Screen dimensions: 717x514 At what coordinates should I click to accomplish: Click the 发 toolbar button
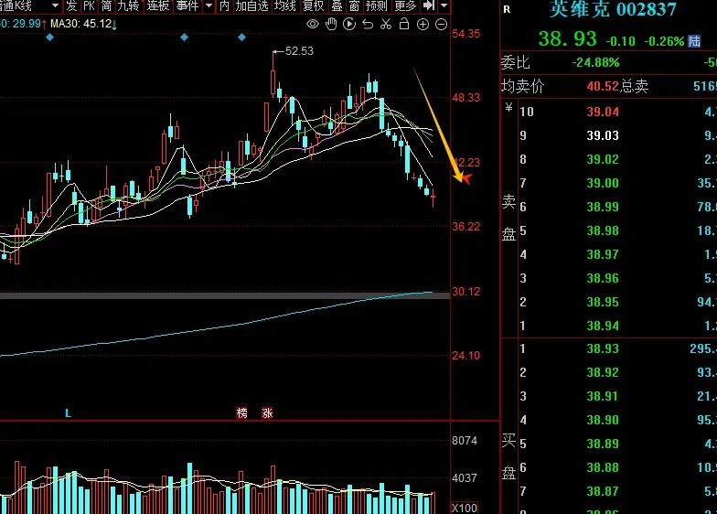71,5
